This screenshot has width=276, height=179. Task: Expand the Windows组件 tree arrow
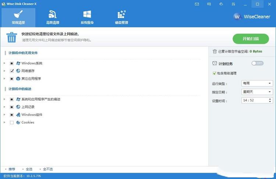click(x=4, y=115)
